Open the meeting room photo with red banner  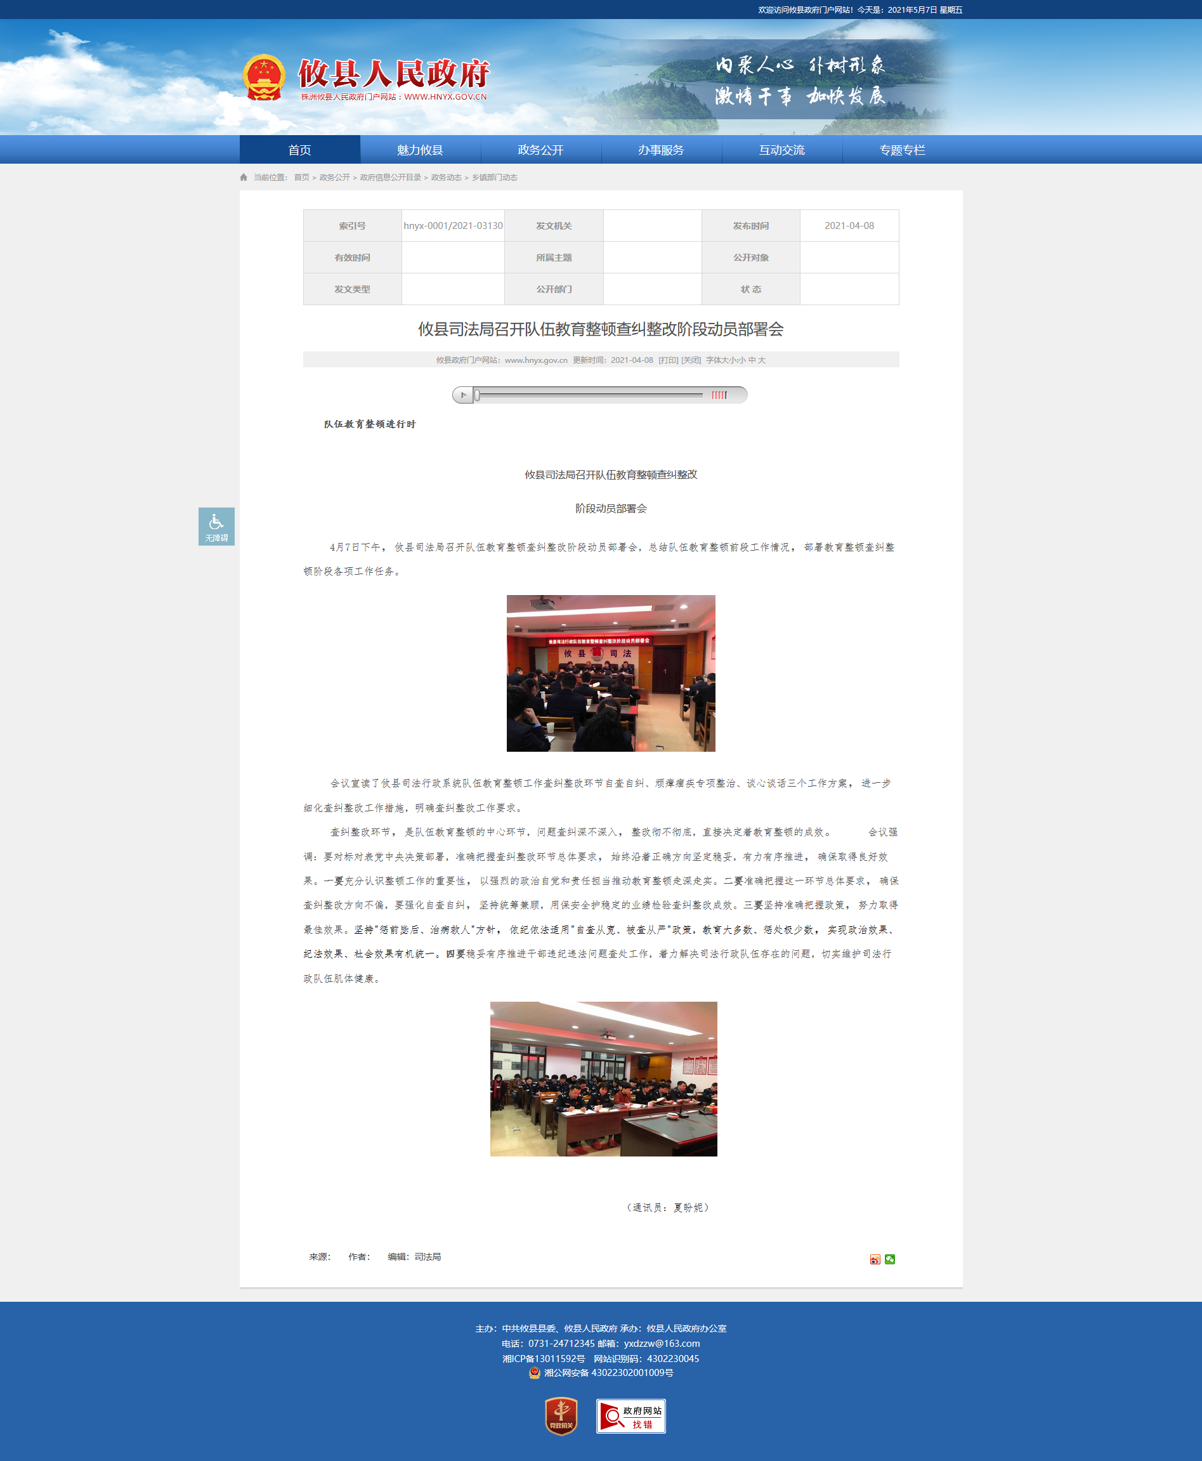611,673
